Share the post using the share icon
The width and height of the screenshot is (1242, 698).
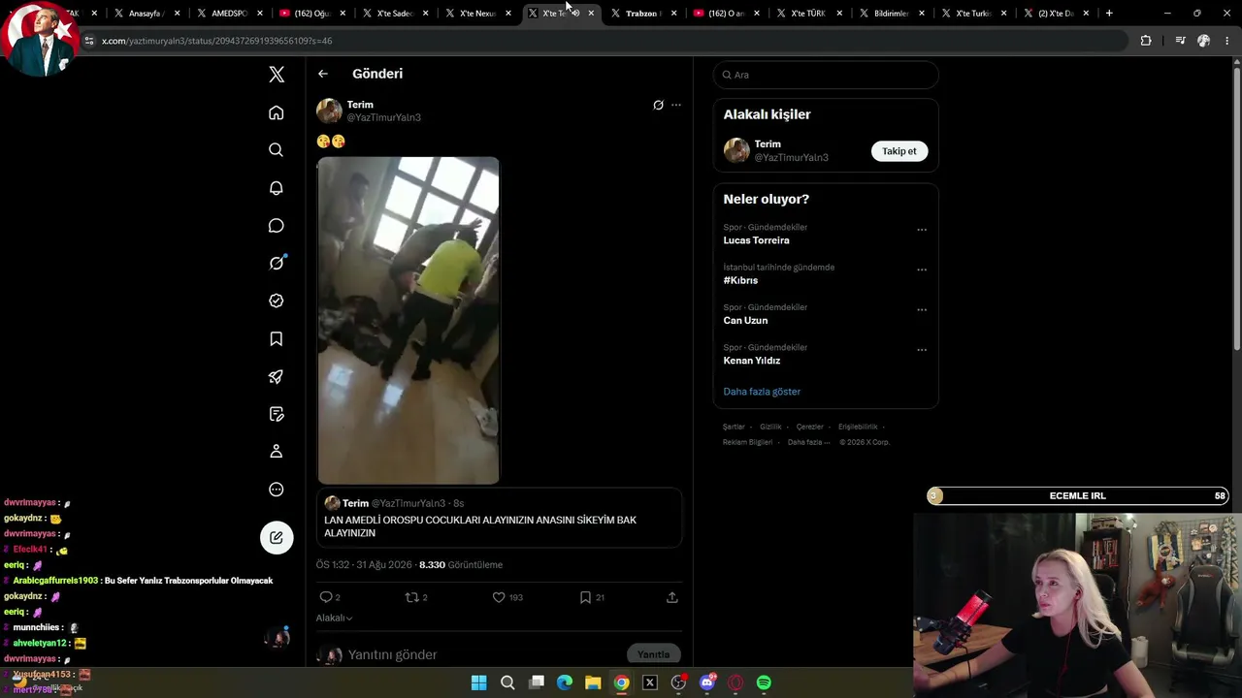[x=672, y=597]
